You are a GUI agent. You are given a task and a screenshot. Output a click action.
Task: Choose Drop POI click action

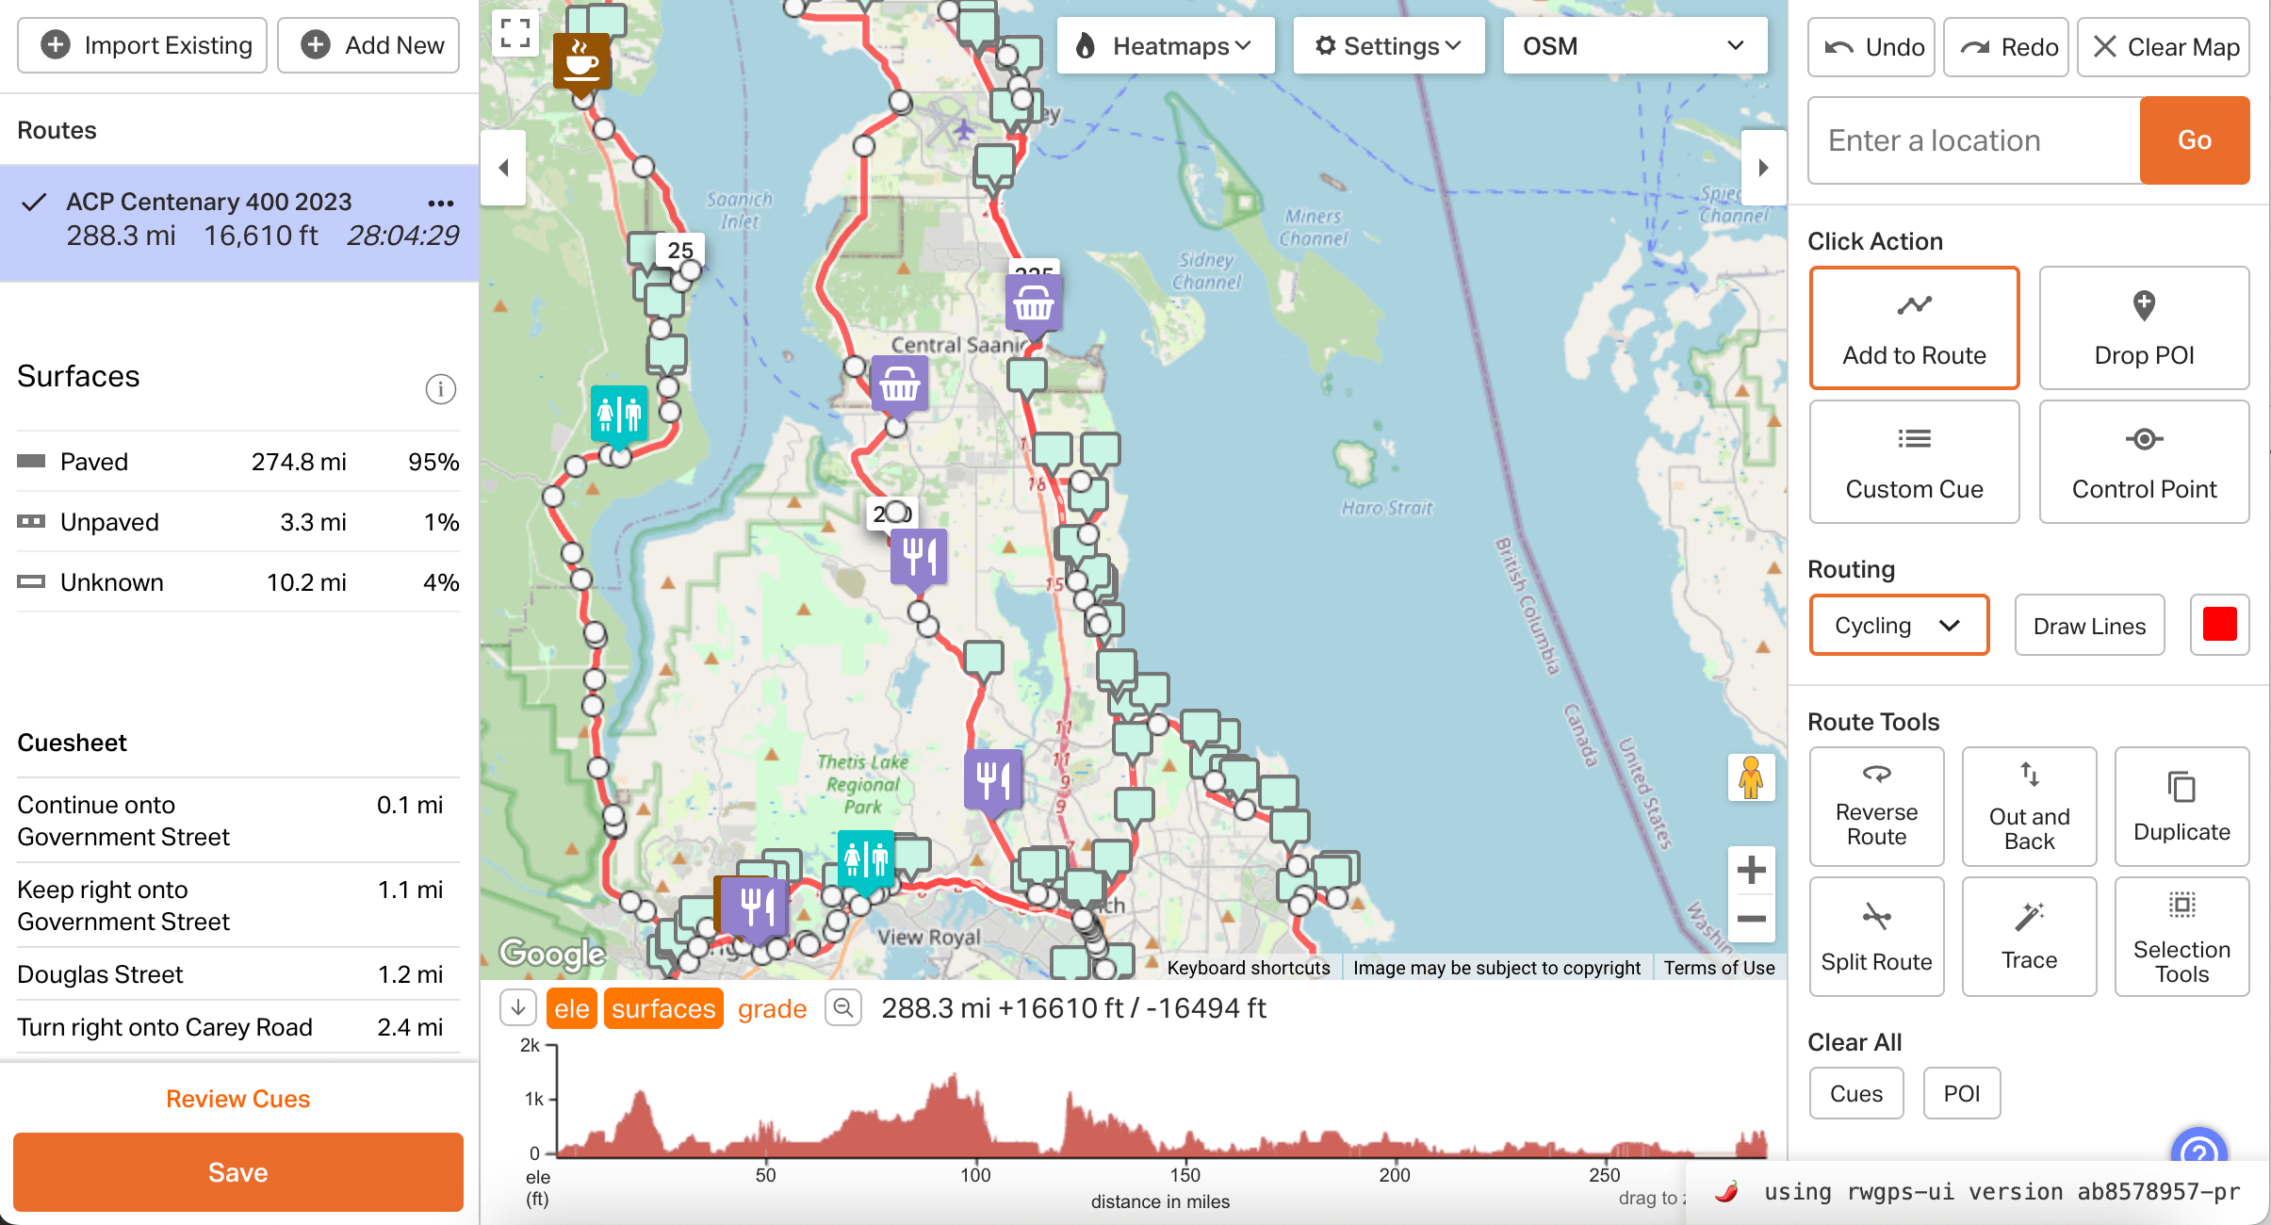tap(2143, 328)
